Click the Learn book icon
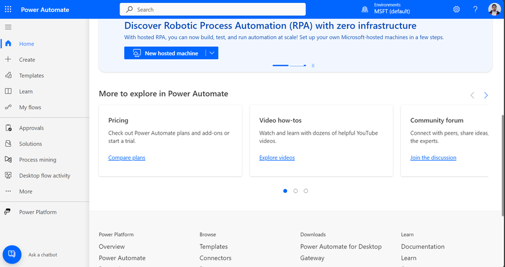Screen dimensions: 505x267 point(8,91)
